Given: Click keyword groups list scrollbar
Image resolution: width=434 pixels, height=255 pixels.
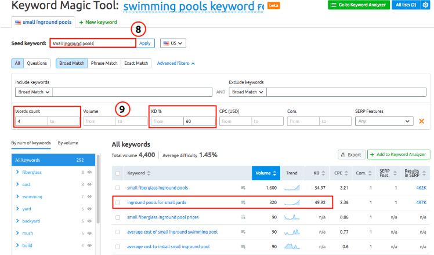Looking at the screenshot, I should 98,189.
